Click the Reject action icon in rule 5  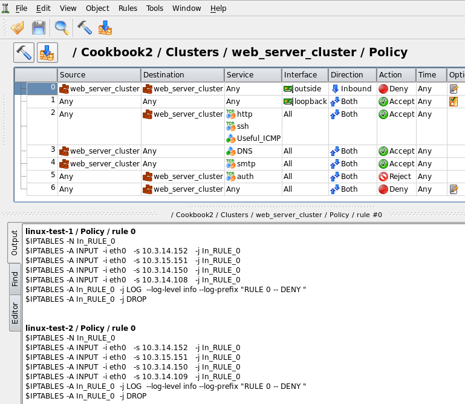[383, 177]
